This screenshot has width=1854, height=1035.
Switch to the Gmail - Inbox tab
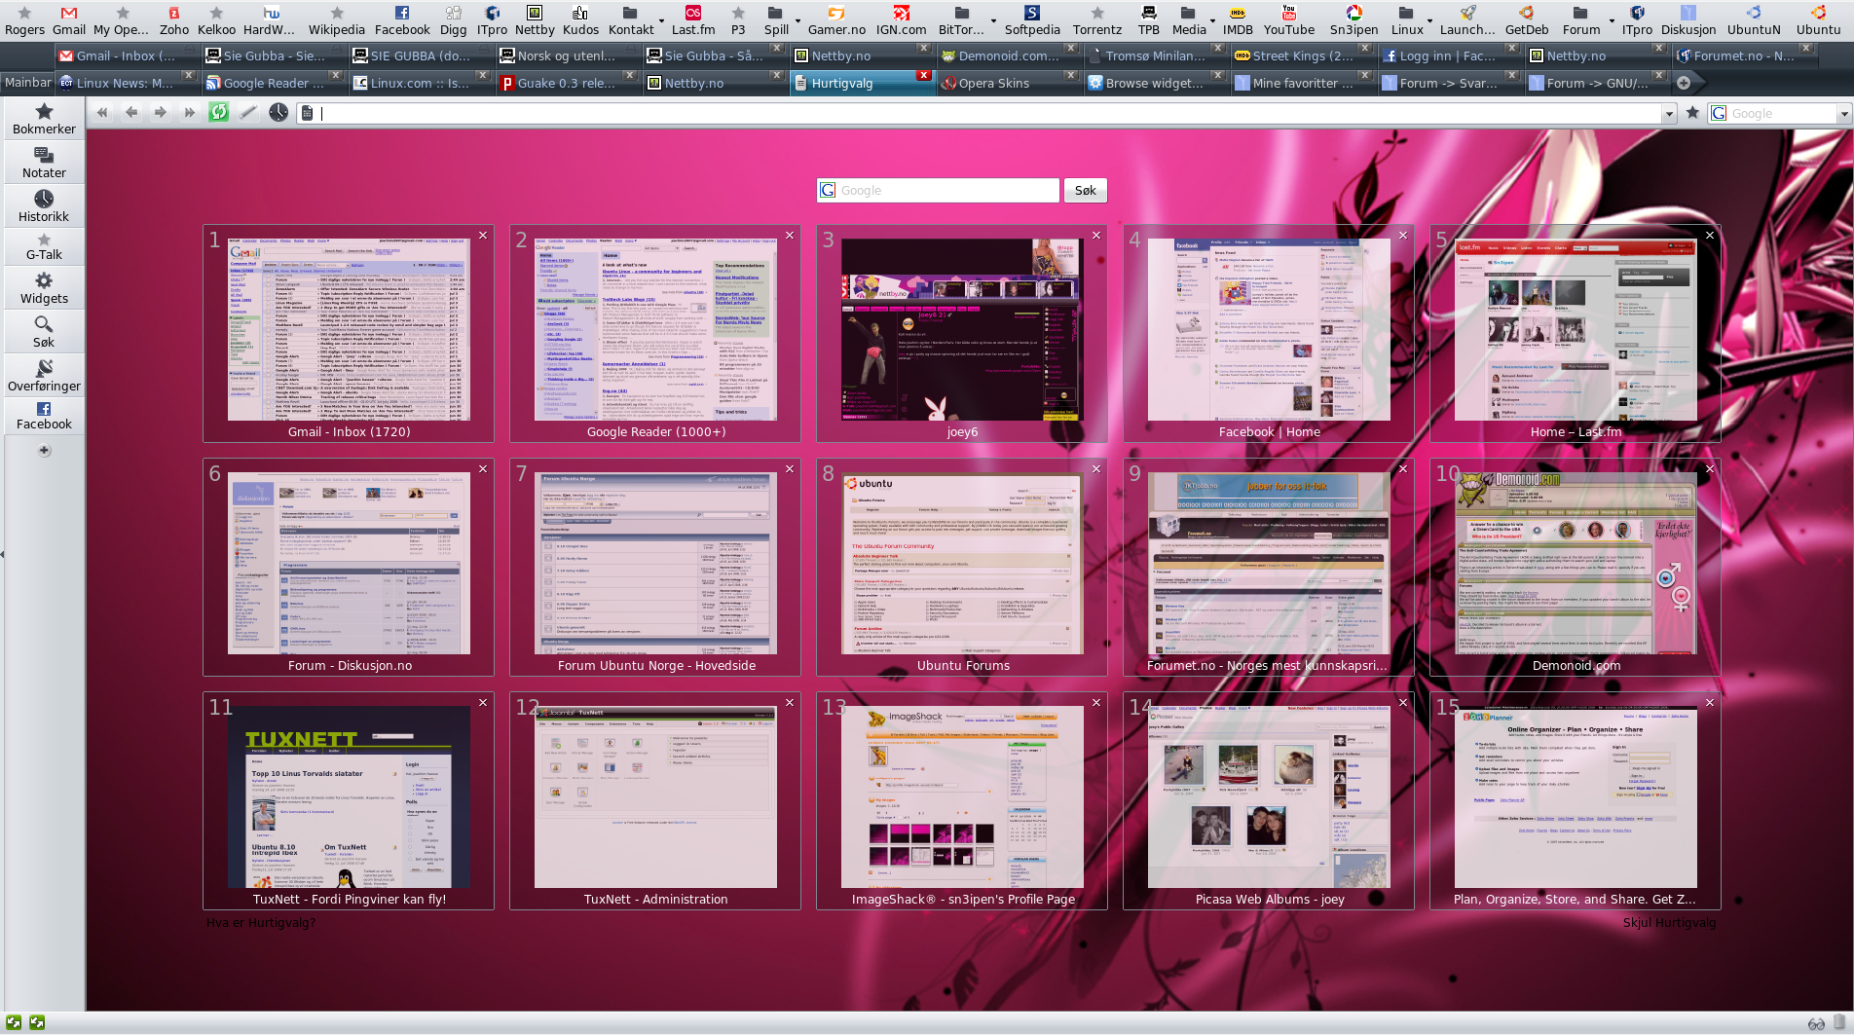point(127,55)
